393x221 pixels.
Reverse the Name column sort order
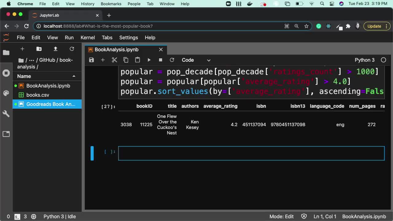tap(24, 76)
